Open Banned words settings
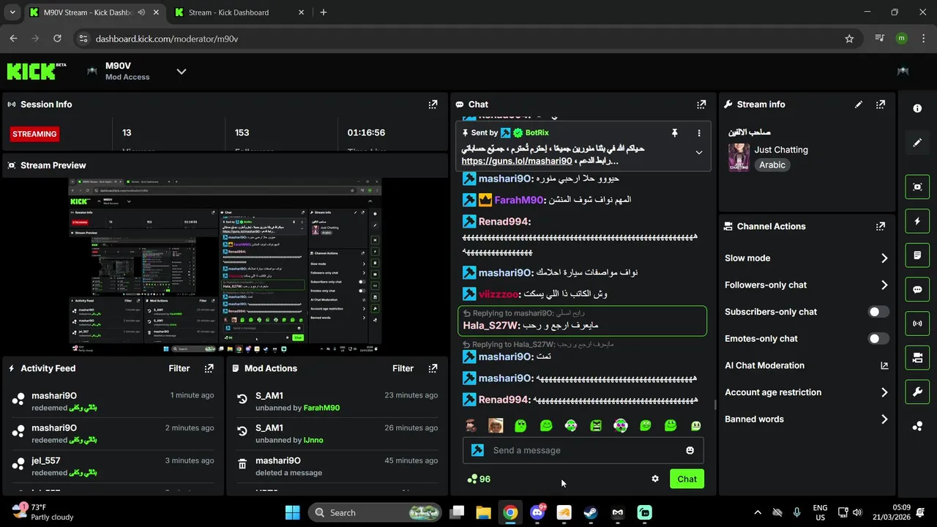The height and width of the screenshot is (527, 937). pyautogui.click(x=807, y=419)
